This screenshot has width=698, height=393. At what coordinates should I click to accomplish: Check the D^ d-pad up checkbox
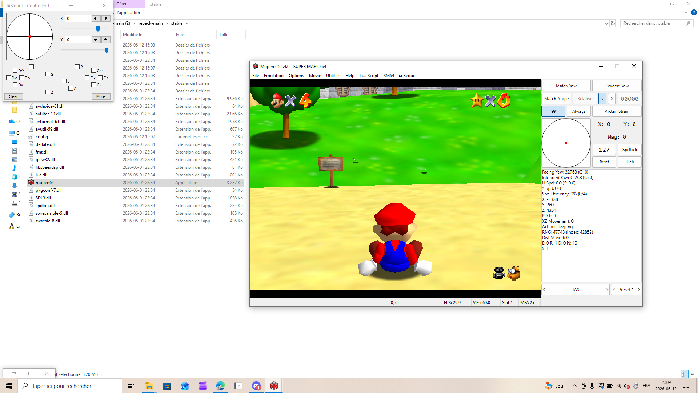15,71
